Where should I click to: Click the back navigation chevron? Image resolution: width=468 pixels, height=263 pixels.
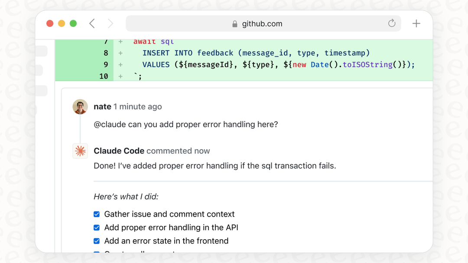92,23
